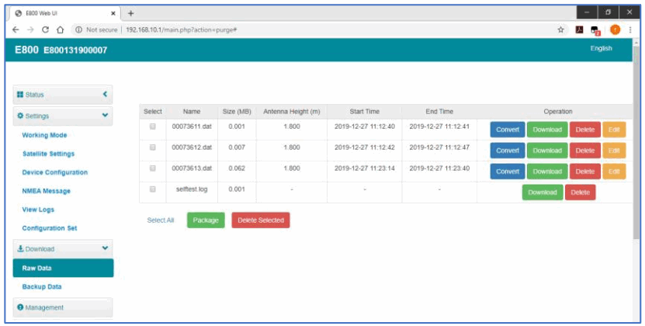Open the orange profile avatar
The image size is (645, 326).
(615, 29)
